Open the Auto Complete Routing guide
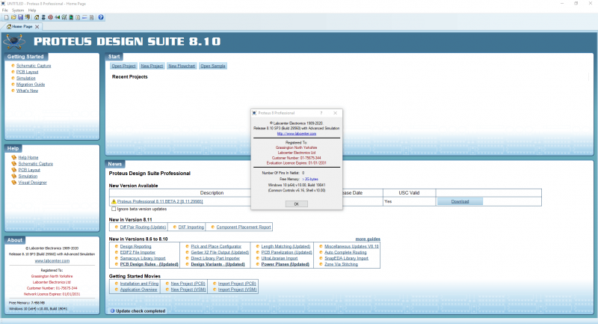Viewport: 598px width, 324px height. 345,252
